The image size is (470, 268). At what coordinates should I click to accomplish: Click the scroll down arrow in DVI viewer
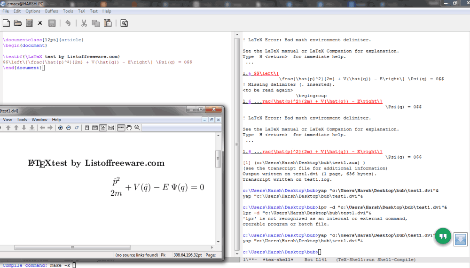(218, 241)
